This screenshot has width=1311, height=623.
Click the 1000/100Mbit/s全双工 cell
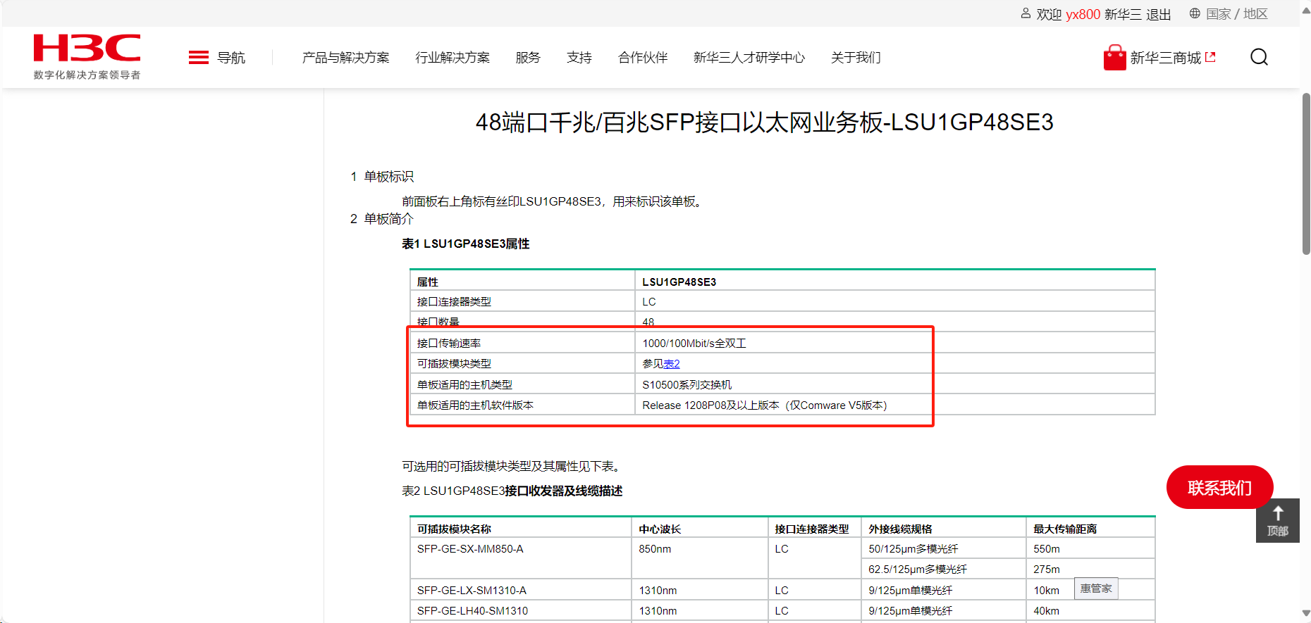point(895,343)
